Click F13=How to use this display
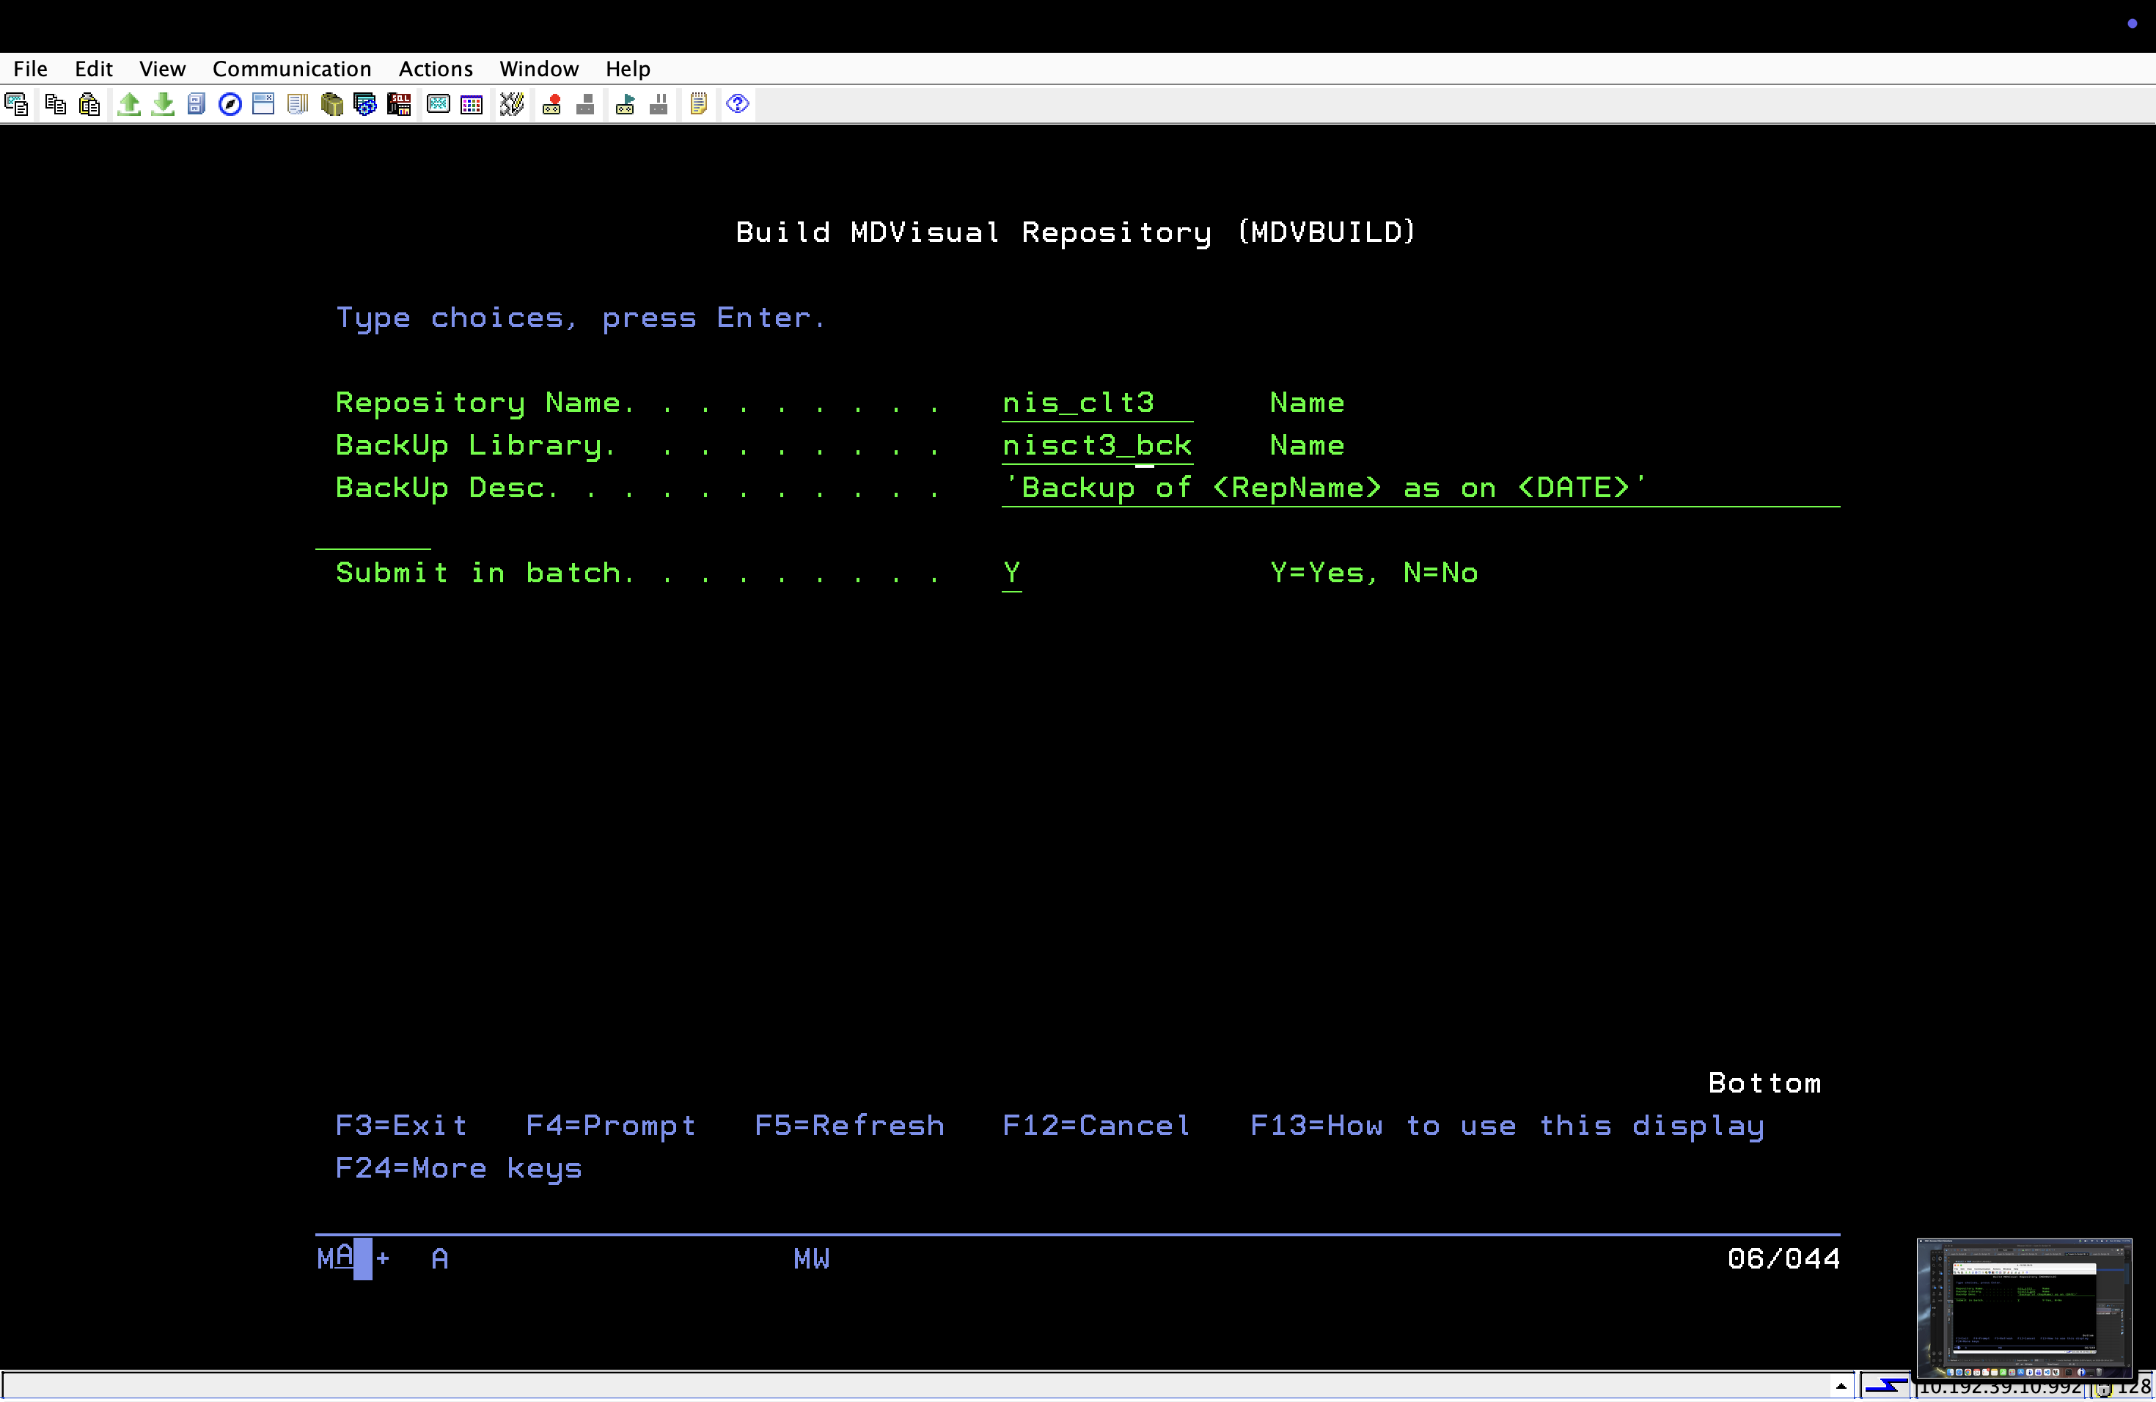2156x1402 pixels. (1508, 1127)
